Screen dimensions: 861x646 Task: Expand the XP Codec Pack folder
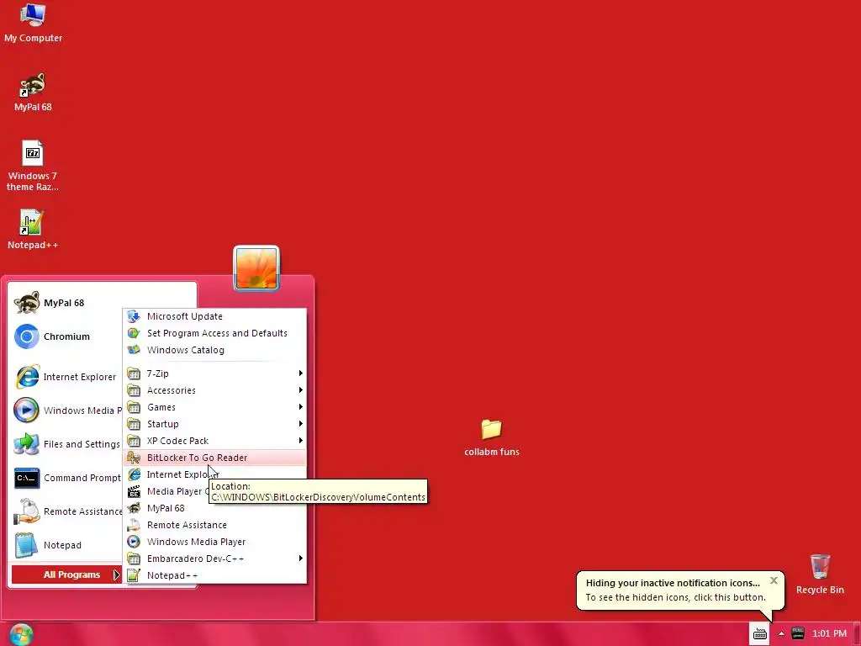[214, 441]
